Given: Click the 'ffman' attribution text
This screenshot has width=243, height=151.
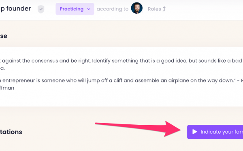Looking at the screenshot, I should click(x=7, y=88).
